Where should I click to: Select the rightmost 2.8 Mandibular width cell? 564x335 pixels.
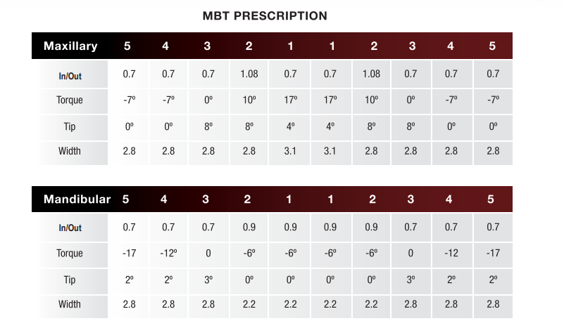click(492, 304)
